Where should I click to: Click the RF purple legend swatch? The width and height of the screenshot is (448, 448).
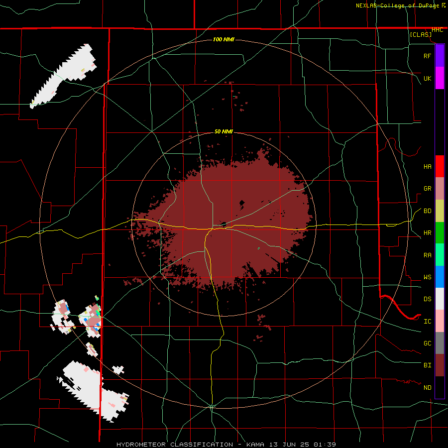[x=440, y=56]
